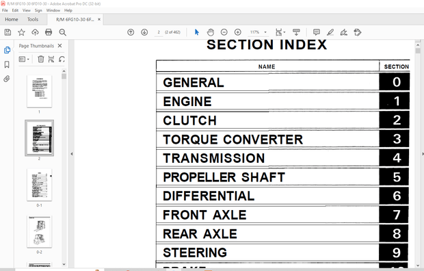This screenshot has height=271, width=424.
Task: Open the Page Thumbnails sidebar icon
Action: click(x=7, y=50)
